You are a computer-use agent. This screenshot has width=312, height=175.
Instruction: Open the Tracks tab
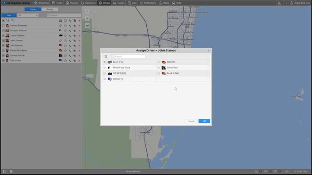pyautogui.click(x=57, y=3)
